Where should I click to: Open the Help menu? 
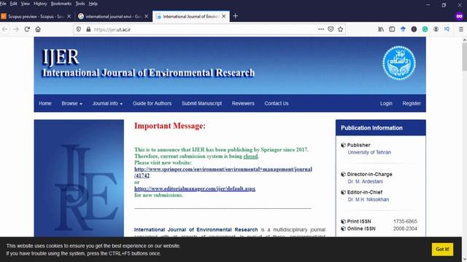(x=93, y=4)
